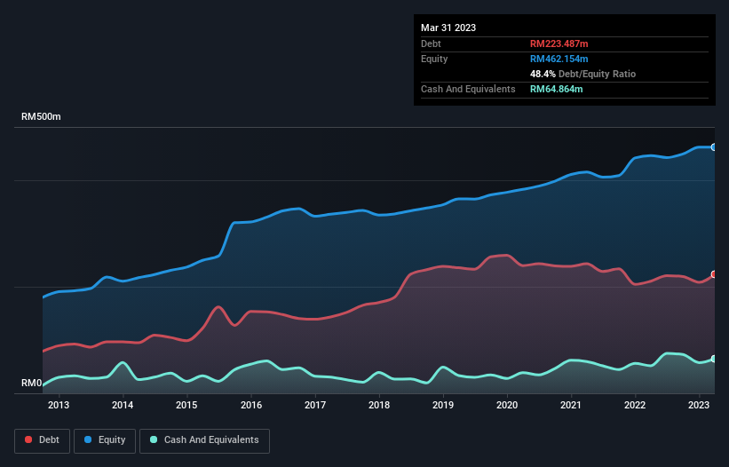Click the 2023 x-axis label
The image size is (729, 467).
point(699,405)
